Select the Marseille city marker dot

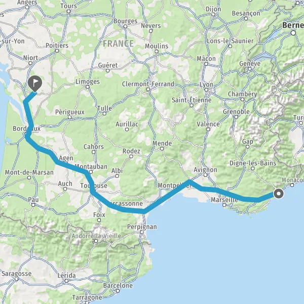click(x=224, y=205)
